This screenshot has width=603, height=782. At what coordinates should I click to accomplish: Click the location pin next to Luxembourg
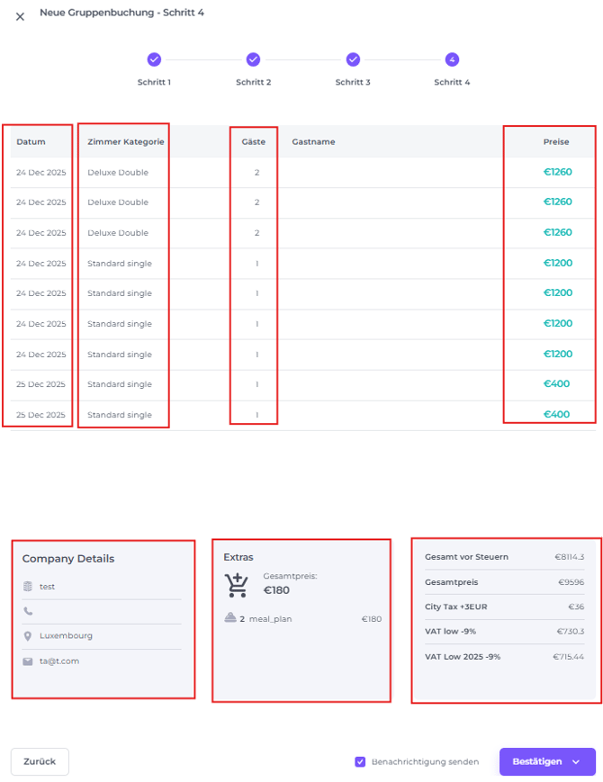pyautogui.click(x=28, y=636)
